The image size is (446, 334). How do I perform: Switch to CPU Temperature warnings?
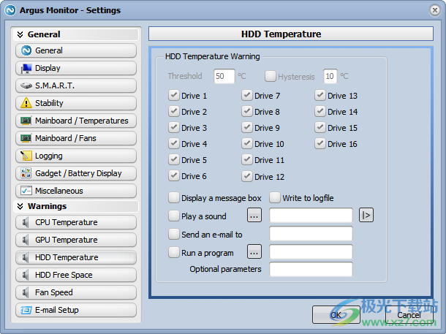tap(75, 222)
